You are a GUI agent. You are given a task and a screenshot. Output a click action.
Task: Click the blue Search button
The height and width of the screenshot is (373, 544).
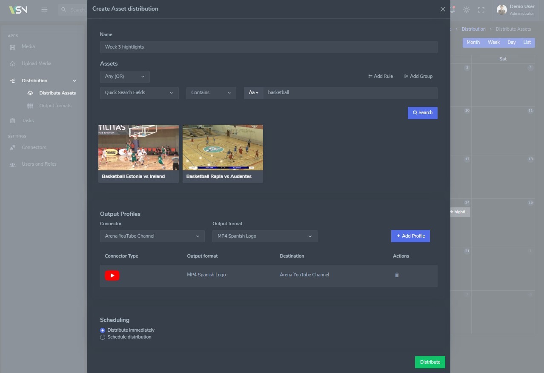pyautogui.click(x=423, y=113)
